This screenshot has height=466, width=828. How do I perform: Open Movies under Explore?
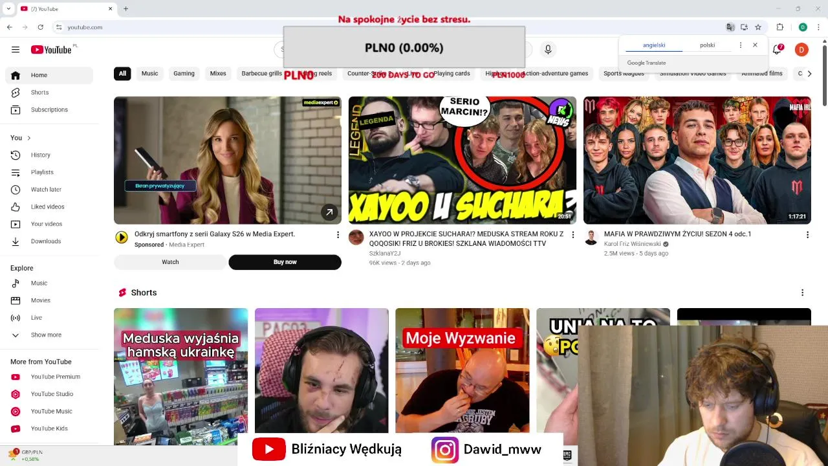tap(49, 300)
